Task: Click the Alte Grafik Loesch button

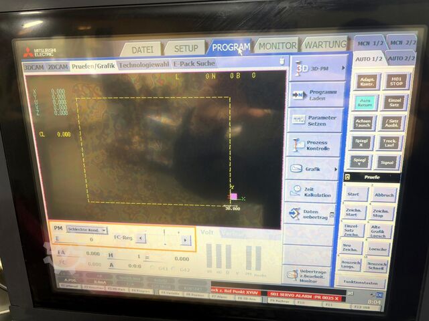Action: tap(379, 231)
